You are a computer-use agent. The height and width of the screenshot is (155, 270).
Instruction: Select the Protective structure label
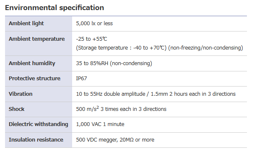pos(35,79)
